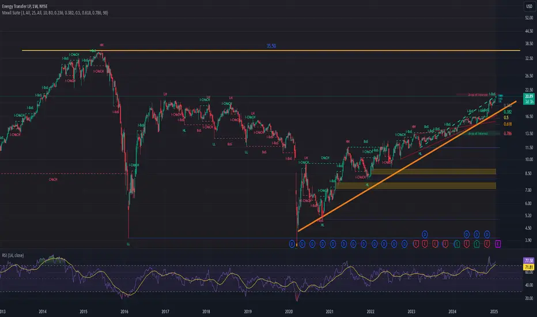
Task: Click the 0.5 Fibonacci level label
Action: click(x=506, y=118)
